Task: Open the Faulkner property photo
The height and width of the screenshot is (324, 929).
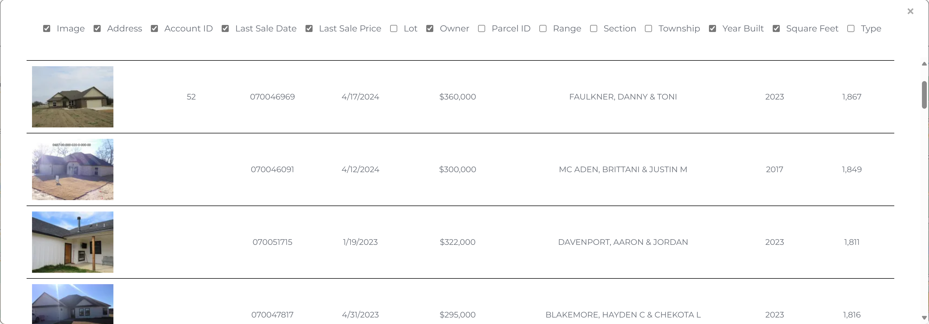Action: point(72,97)
